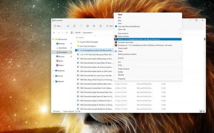Click the greyed-out Paste icon in the toolbar
The width and height of the screenshot is (214, 133).
[81, 26]
